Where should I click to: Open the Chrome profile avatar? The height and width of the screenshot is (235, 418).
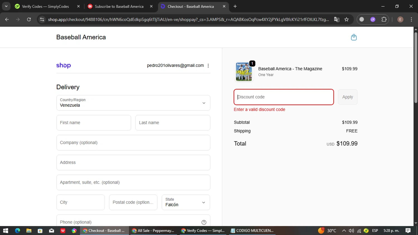[x=400, y=20]
